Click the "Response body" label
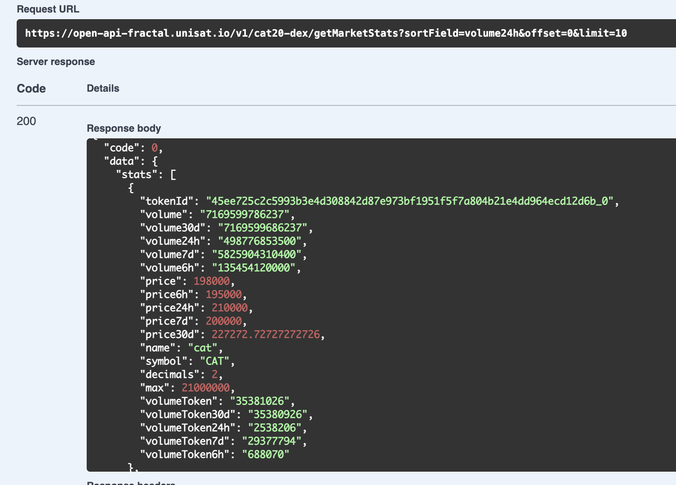The height and width of the screenshot is (485, 676). tap(124, 128)
